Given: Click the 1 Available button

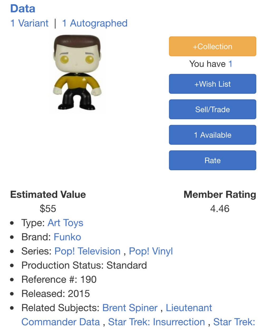Looking at the screenshot, I should (x=212, y=135).
